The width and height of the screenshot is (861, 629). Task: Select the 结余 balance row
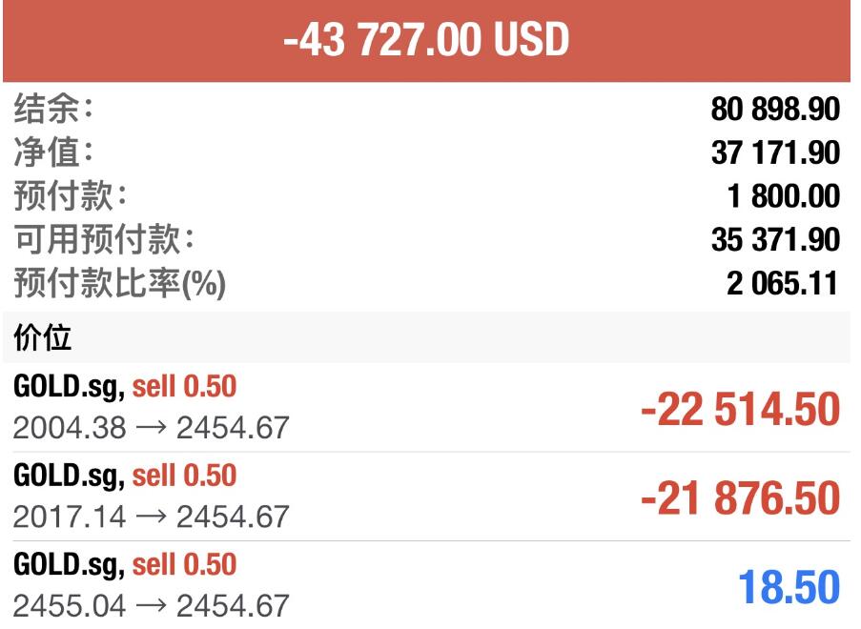426,108
